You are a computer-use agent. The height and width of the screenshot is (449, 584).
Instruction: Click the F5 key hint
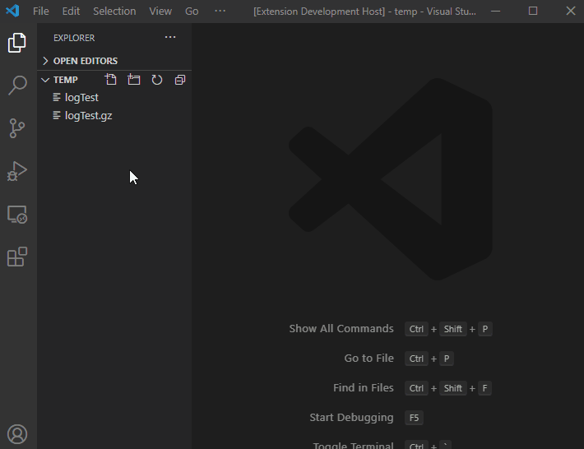point(414,418)
